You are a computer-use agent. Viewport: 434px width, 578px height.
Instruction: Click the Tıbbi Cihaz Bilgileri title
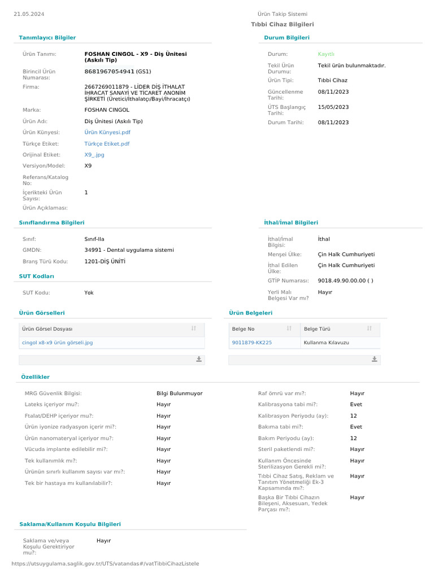point(283,24)
